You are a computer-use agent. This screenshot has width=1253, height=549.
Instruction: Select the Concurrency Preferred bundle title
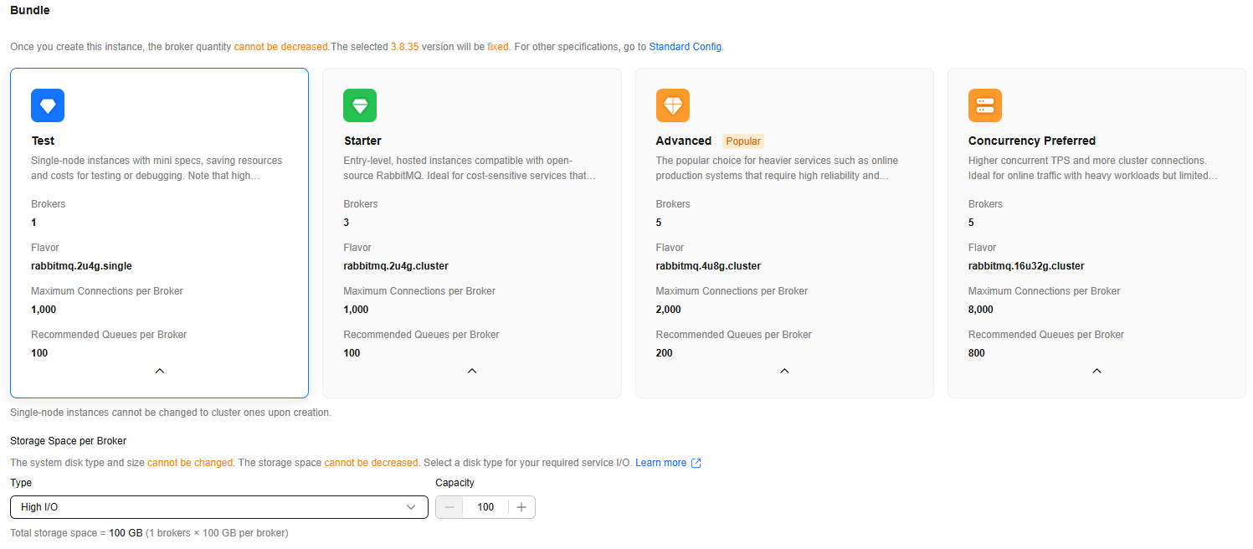pos(1032,141)
